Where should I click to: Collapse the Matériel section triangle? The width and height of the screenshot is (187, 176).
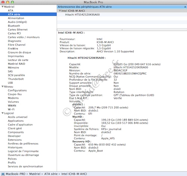tap(3, 7)
